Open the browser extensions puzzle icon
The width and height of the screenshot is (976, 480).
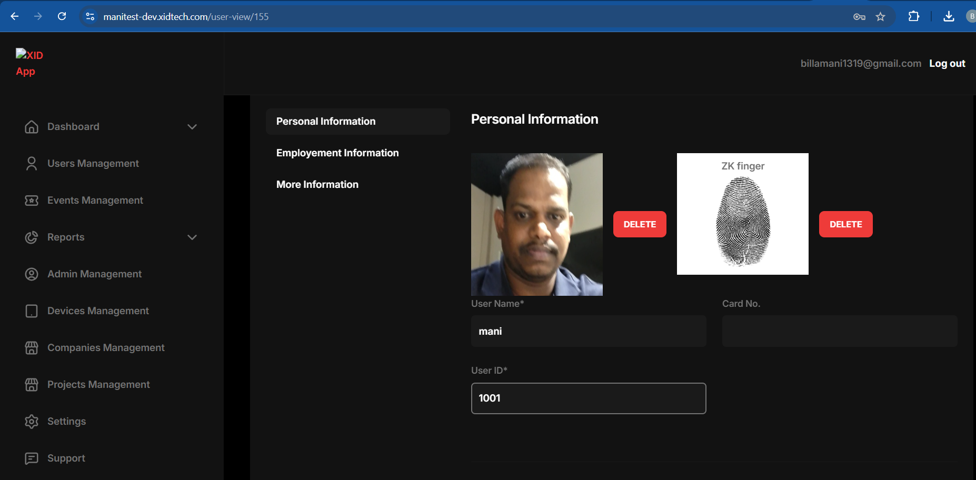[914, 17]
